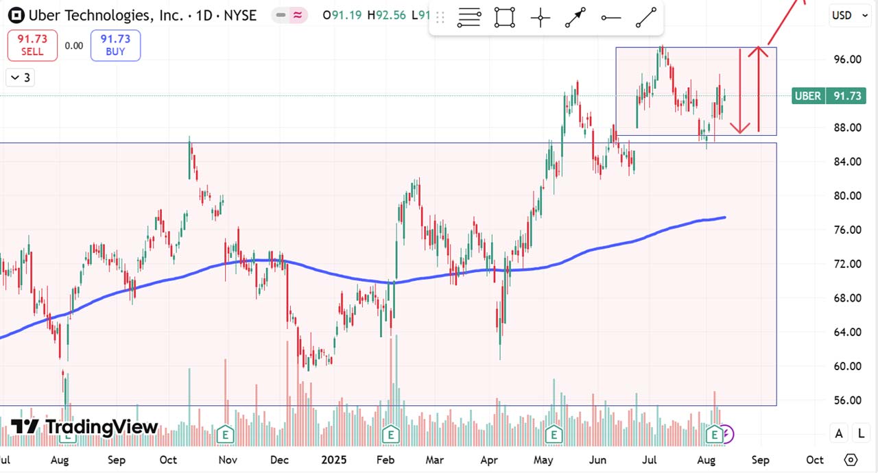Expand the collapsed indicators legend showing 3

(x=19, y=77)
